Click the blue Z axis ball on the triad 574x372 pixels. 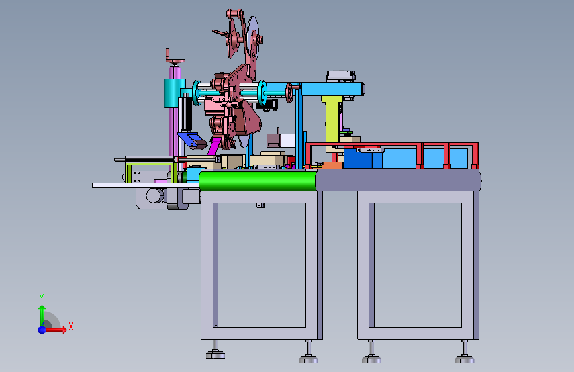point(42,330)
